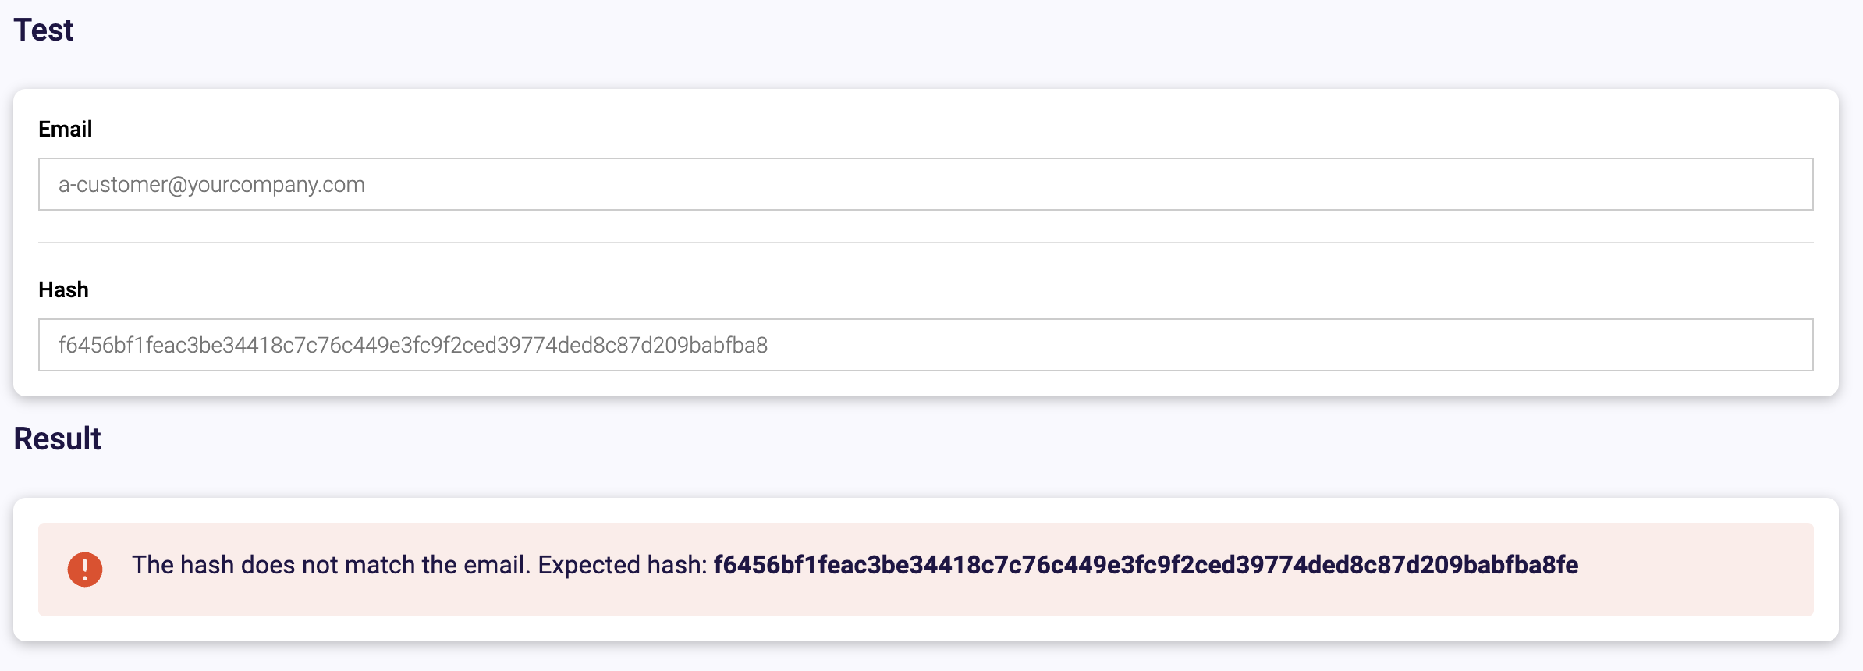Click the divider line between Email and Hash
This screenshot has width=1863, height=671.
(x=925, y=243)
